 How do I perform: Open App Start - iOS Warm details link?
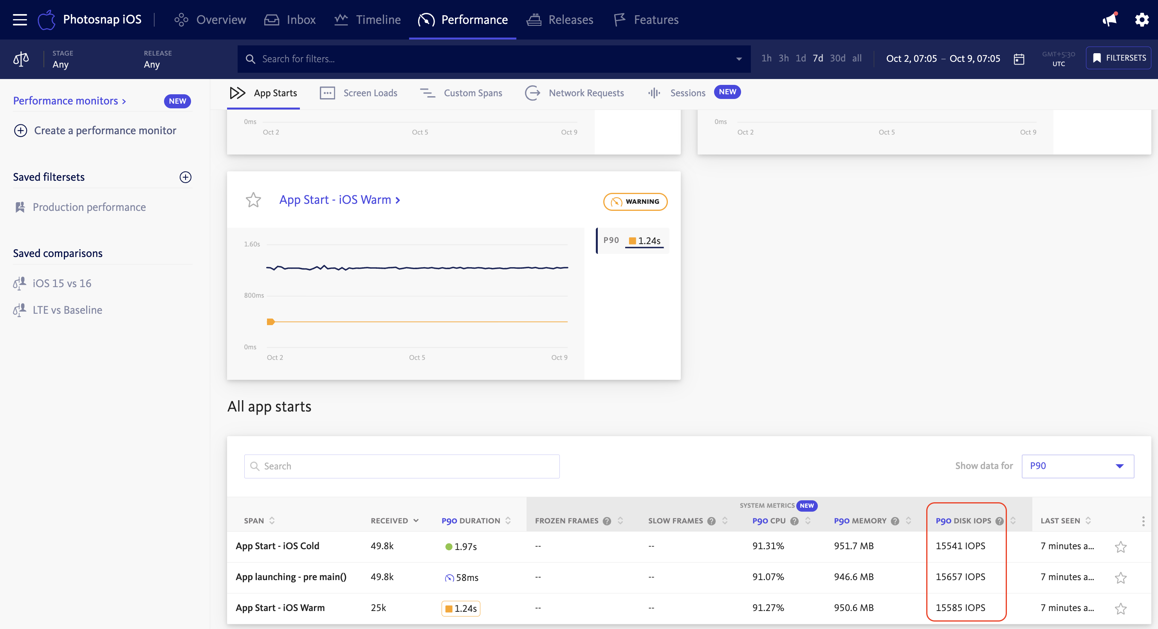(x=339, y=199)
